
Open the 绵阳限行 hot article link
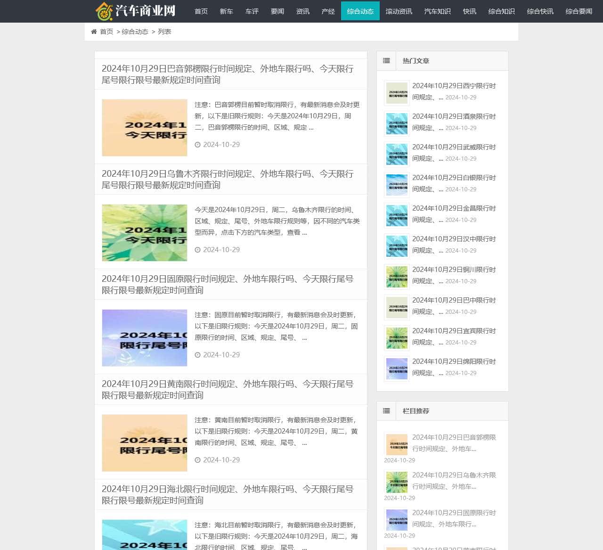[454, 367]
